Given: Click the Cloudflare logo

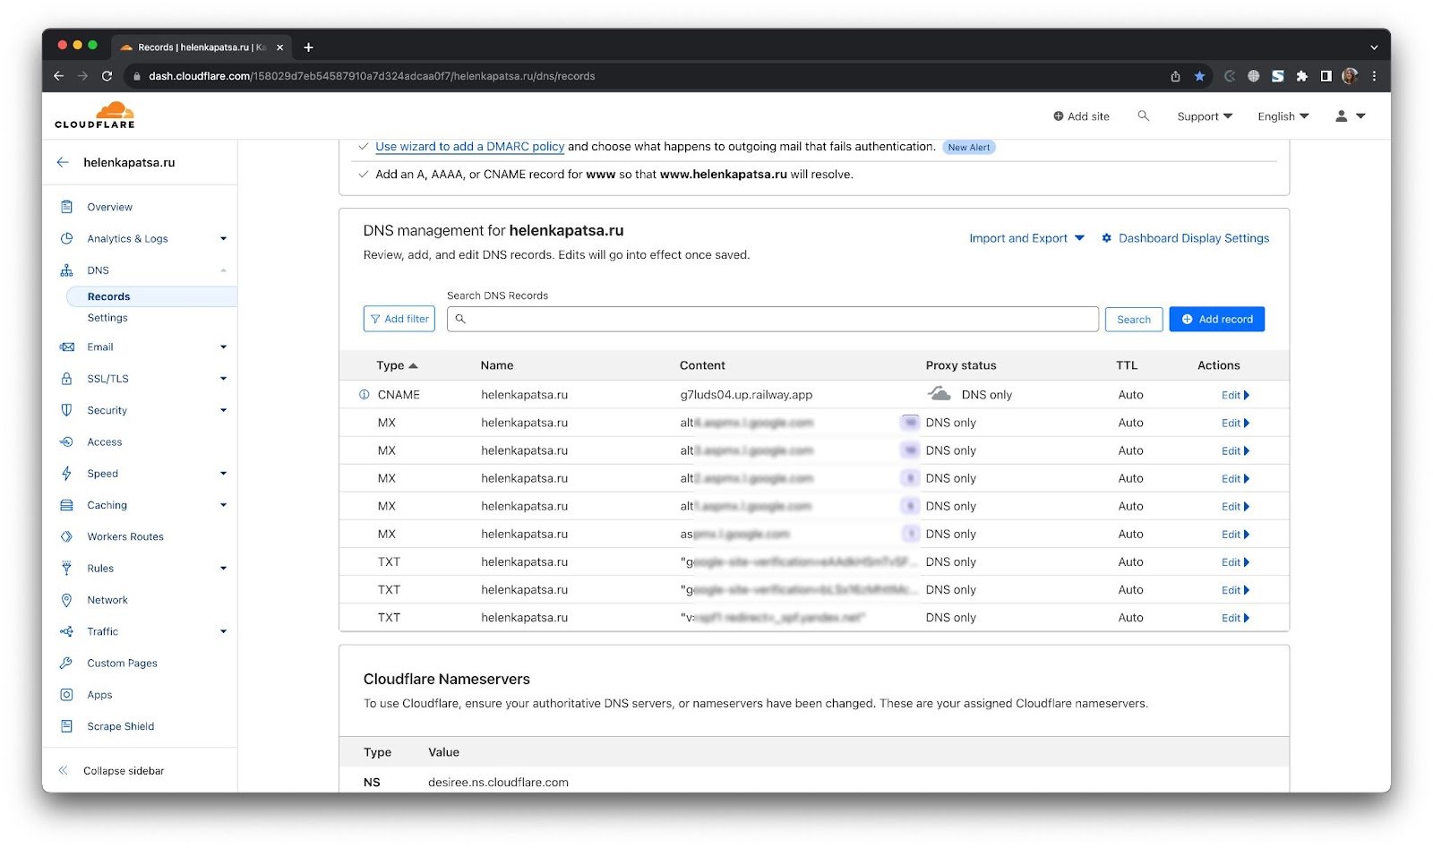Looking at the screenshot, I should point(95,116).
